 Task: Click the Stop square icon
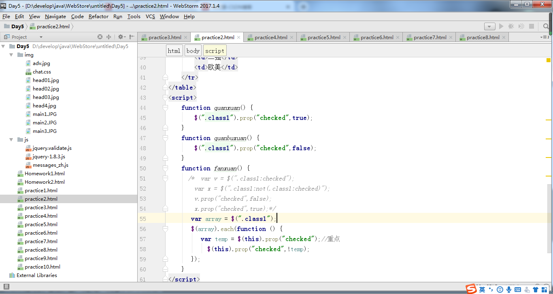pyautogui.click(x=531, y=26)
